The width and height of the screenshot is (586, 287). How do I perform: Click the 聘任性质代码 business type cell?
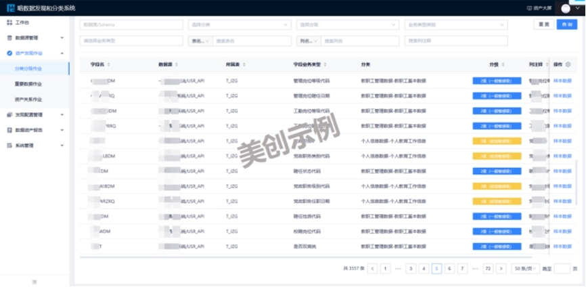coord(307,217)
